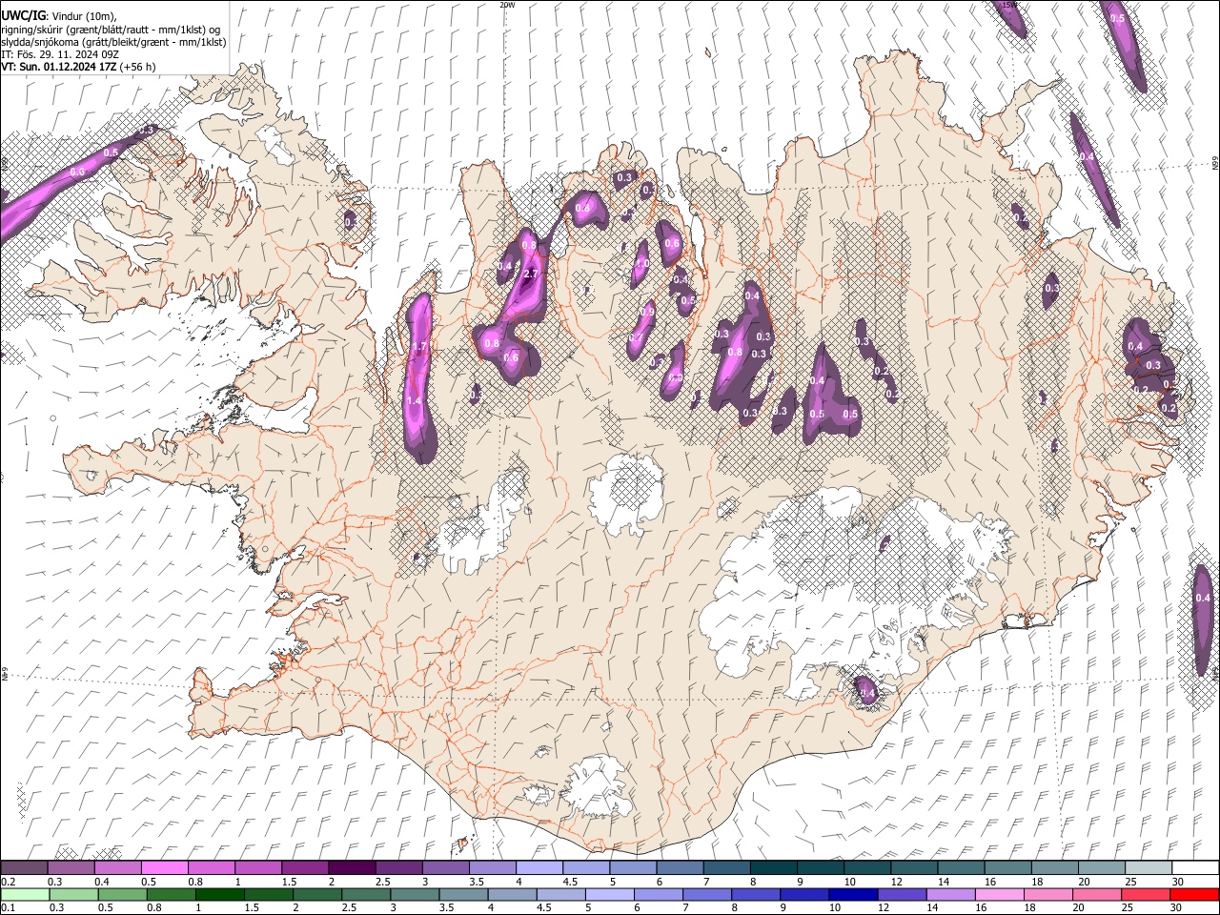Click the 0.1 label in green legend

click(x=6, y=907)
